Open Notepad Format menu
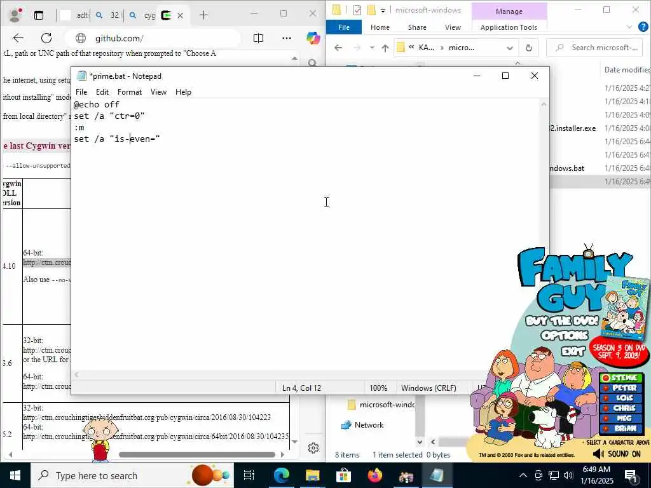The height and width of the screenshot is (488, 651). 130,92
